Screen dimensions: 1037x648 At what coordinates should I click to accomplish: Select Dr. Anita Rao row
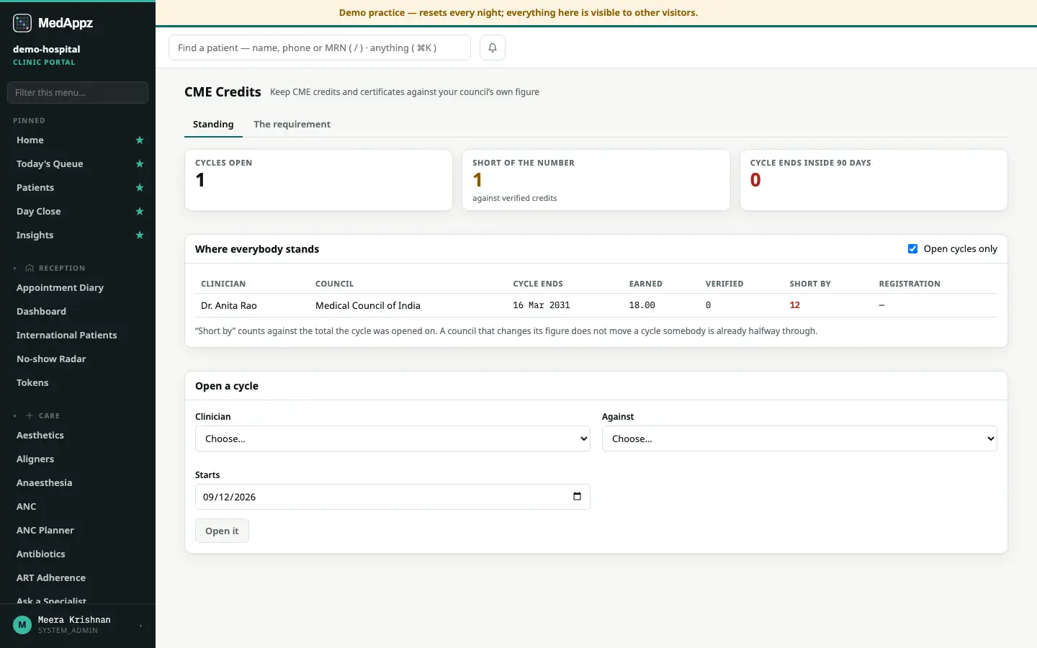coord(596,305)
